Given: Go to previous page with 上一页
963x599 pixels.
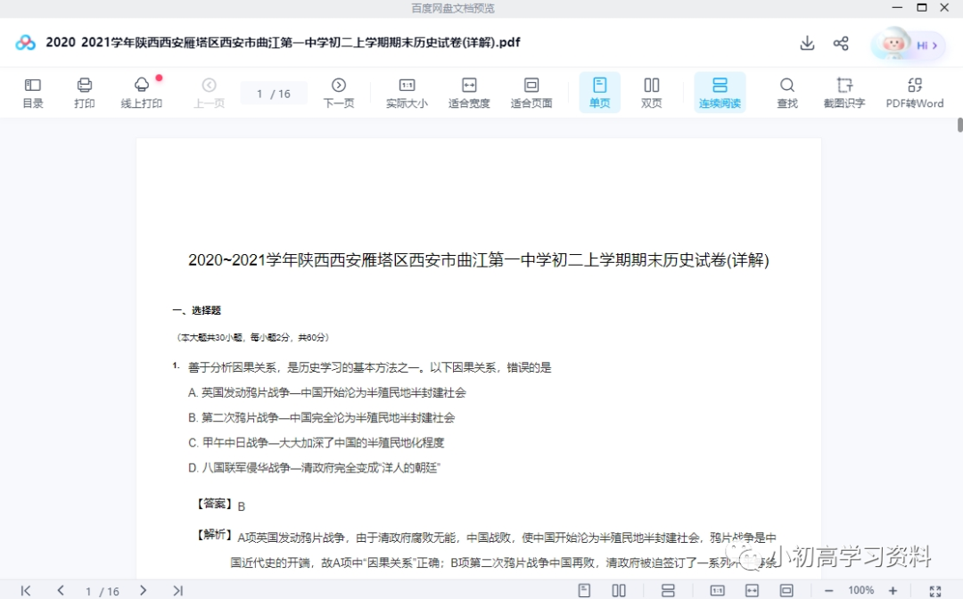Looking at the screenshot, I should pyautogui.click(x=209, y=94).
